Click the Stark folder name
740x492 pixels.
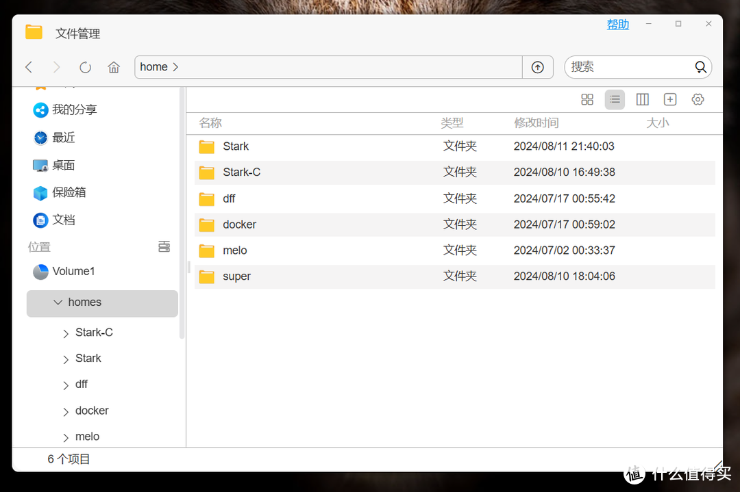(x=236, y=146)
